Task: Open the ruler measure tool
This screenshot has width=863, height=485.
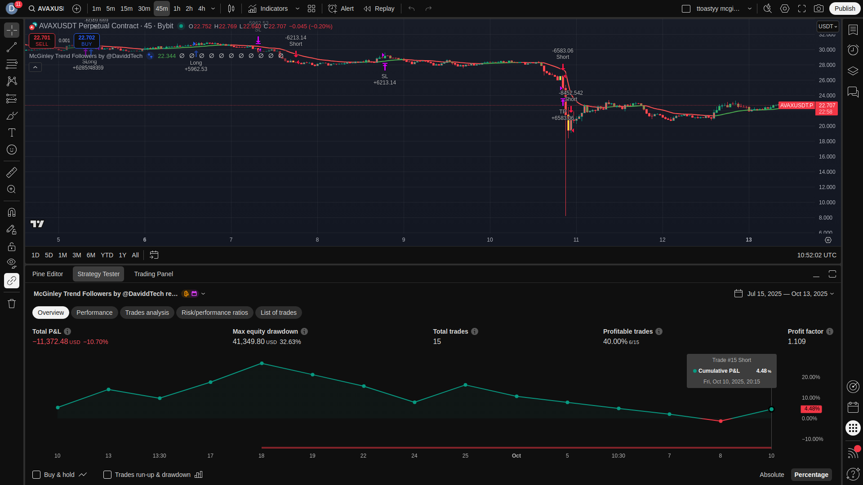Action: (x=12, y=172)
